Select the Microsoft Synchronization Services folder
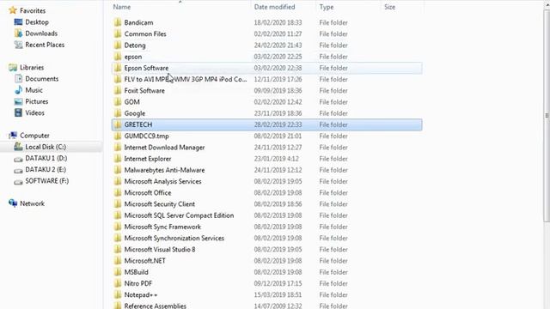The width and height of the screenshot is (550, 309). tap(174, 238)
